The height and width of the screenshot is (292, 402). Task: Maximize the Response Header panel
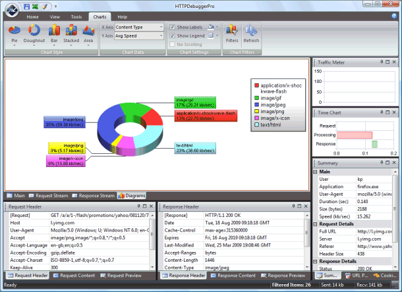coord(299,206)
